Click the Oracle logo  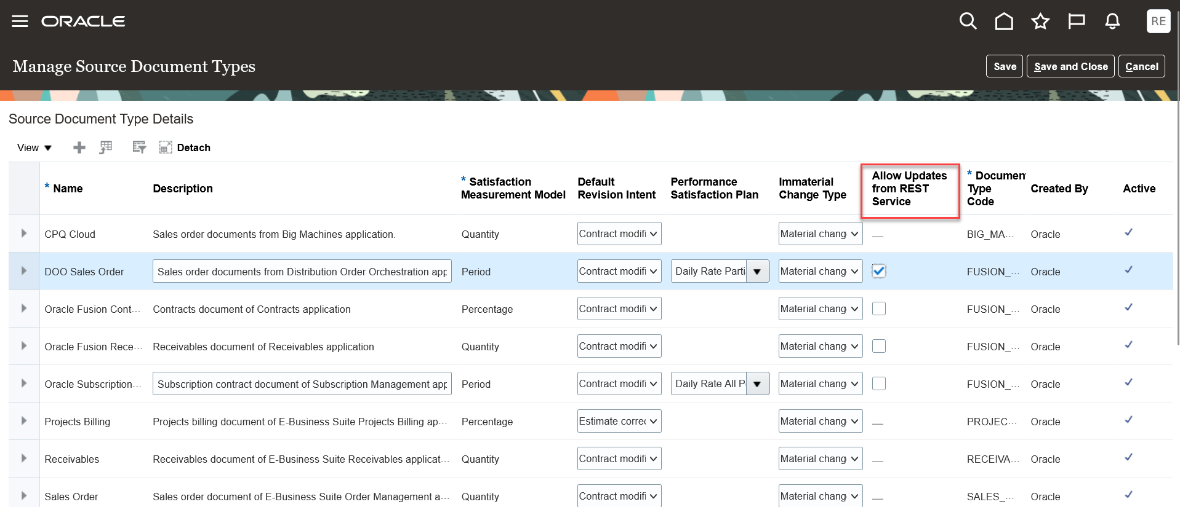click(83, 22)
